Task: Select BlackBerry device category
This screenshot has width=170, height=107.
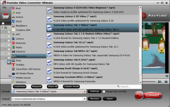Action: click(x=29, y=26)
